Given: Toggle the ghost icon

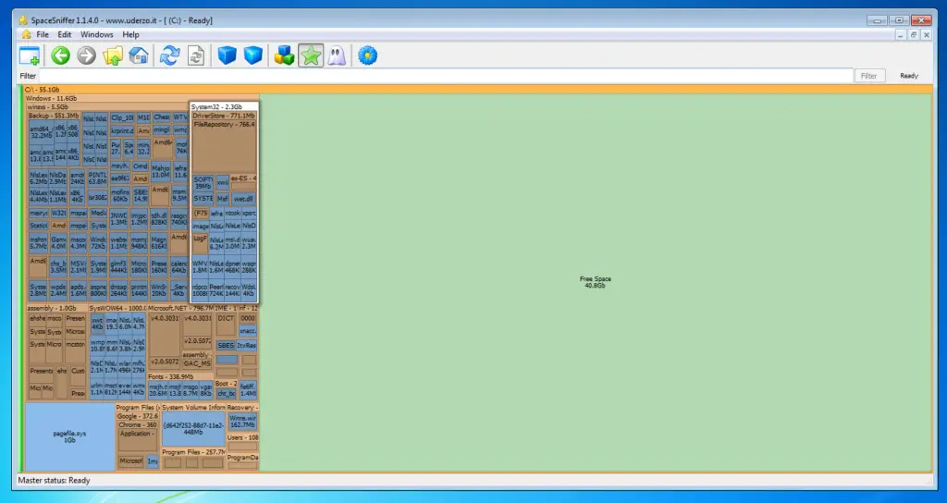Looking at the screenshot, I should [x=337, y=55].
